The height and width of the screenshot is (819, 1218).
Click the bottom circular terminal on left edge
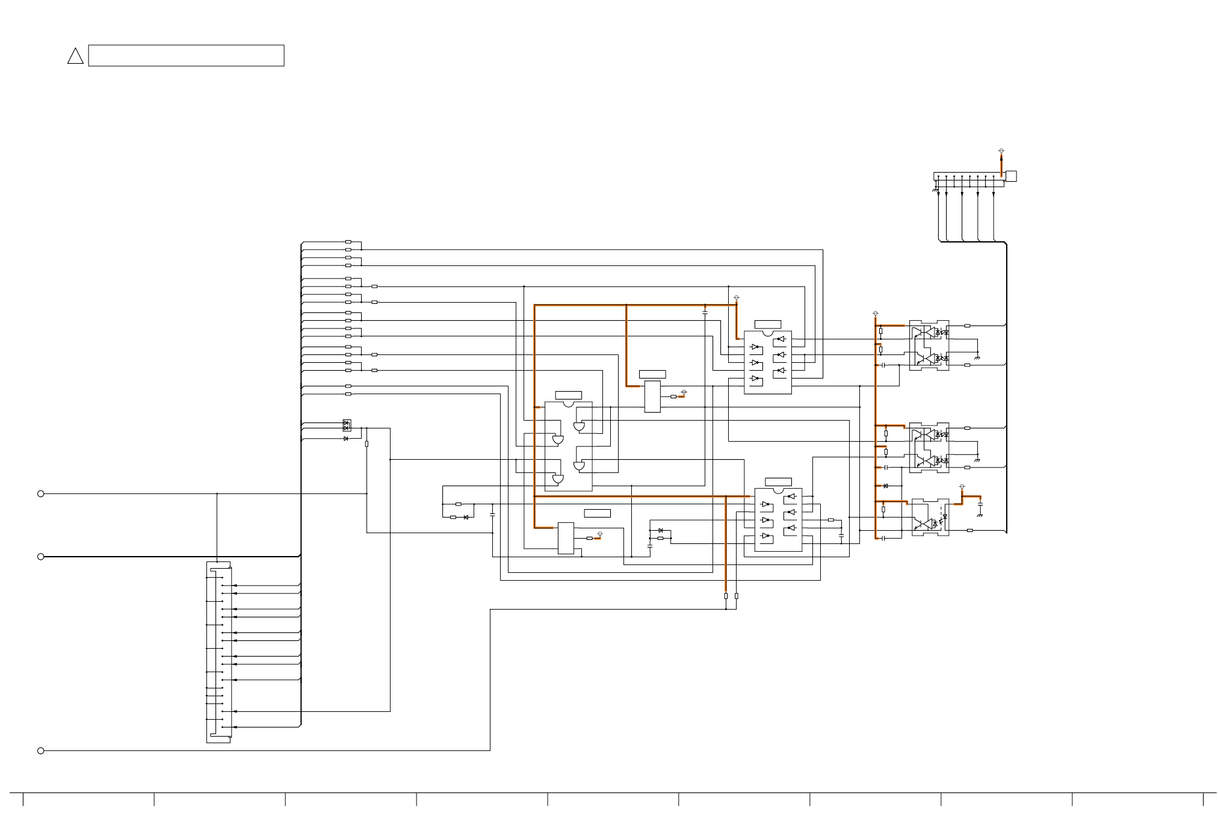coord(41,750)
